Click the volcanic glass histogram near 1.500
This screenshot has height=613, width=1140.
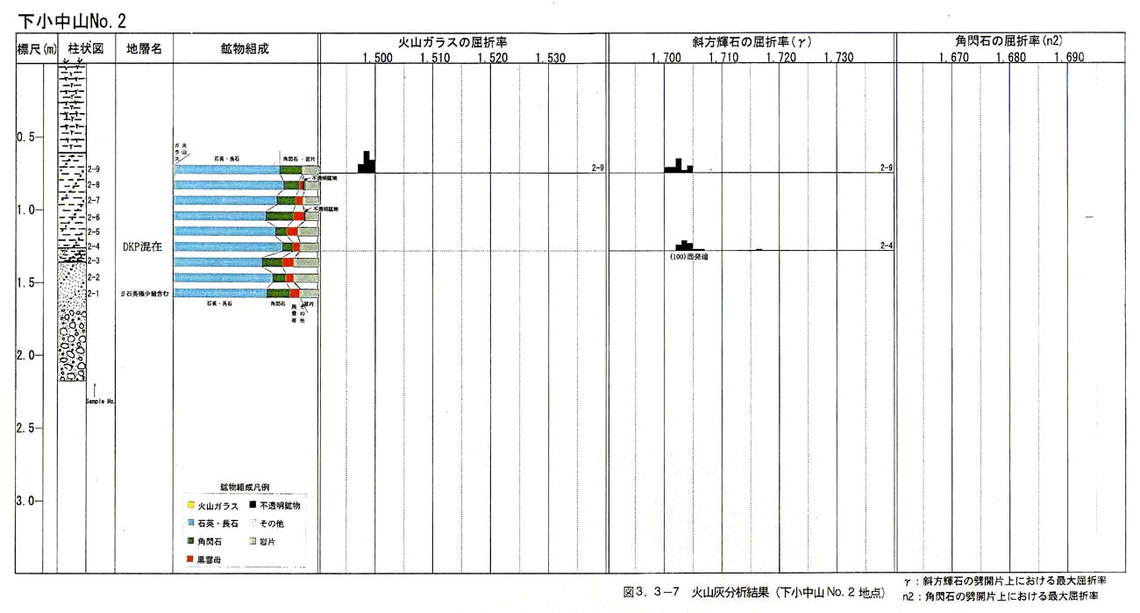point(367,162)
